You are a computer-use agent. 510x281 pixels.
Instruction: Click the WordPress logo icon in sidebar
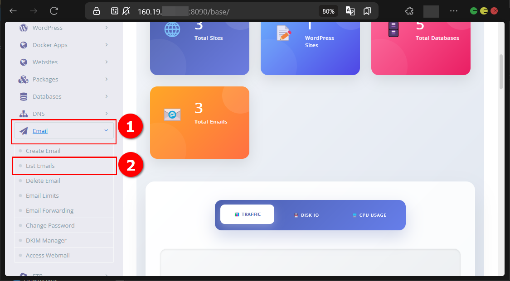click(24, 28)
